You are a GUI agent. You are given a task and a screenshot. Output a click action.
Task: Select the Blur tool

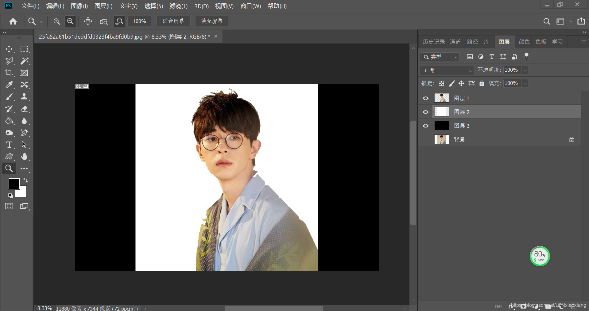(24, 121)
